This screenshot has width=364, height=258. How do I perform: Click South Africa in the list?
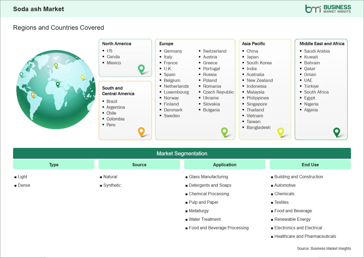coord(316,92)
